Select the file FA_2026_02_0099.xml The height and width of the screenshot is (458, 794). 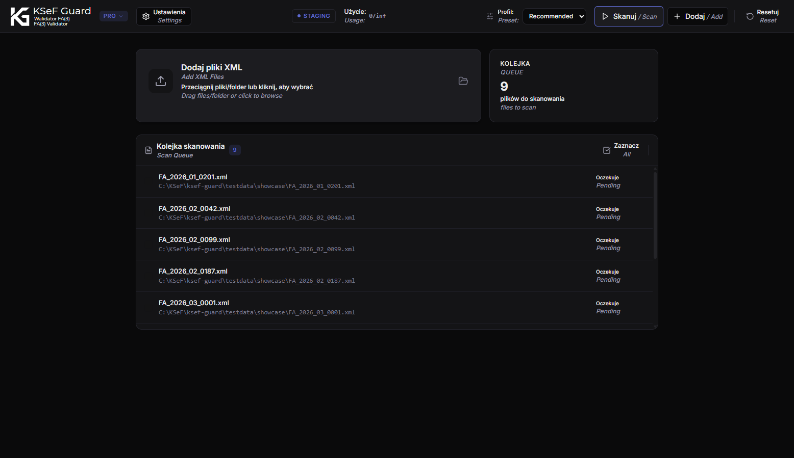click(x=395, y=245)
